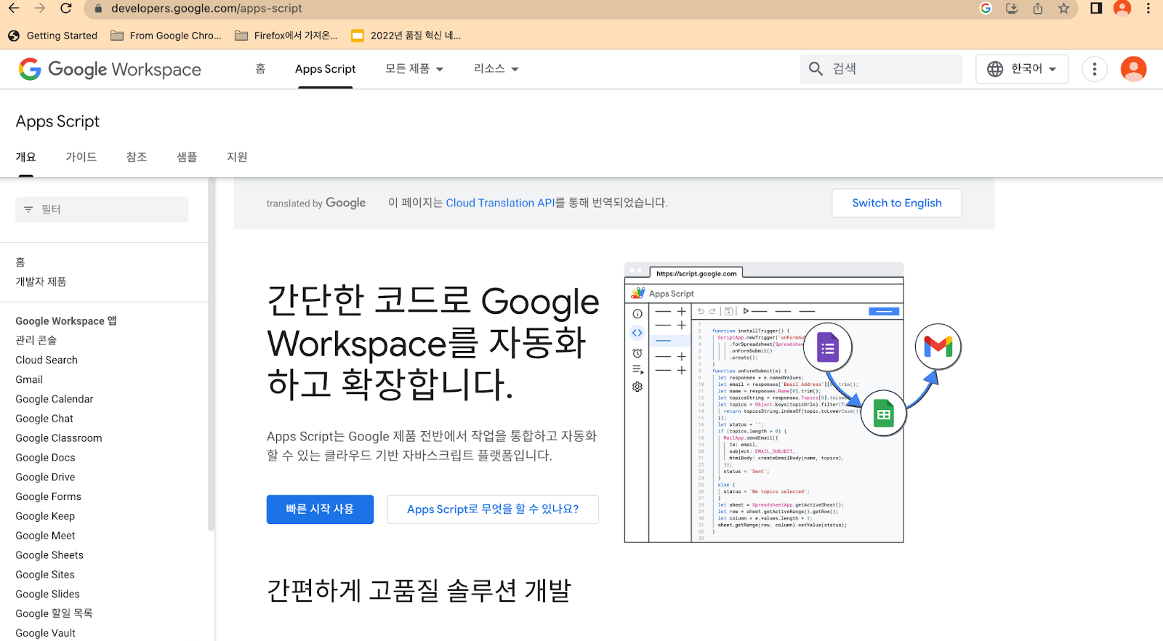Viewport: 1163px width, 641px height.
Task: Switch to 샘플 tab
Action: coord(187,157)
